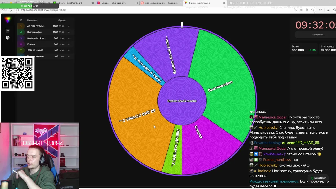
Task: Open options menu for Клерки lot
Action: [x=69, y=44]
